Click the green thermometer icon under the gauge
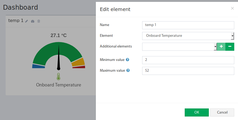Screen dimensions: 238x120 pyautogui.click(x=58, y=77)
